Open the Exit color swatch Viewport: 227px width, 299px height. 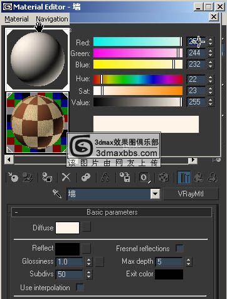[169, 274]
